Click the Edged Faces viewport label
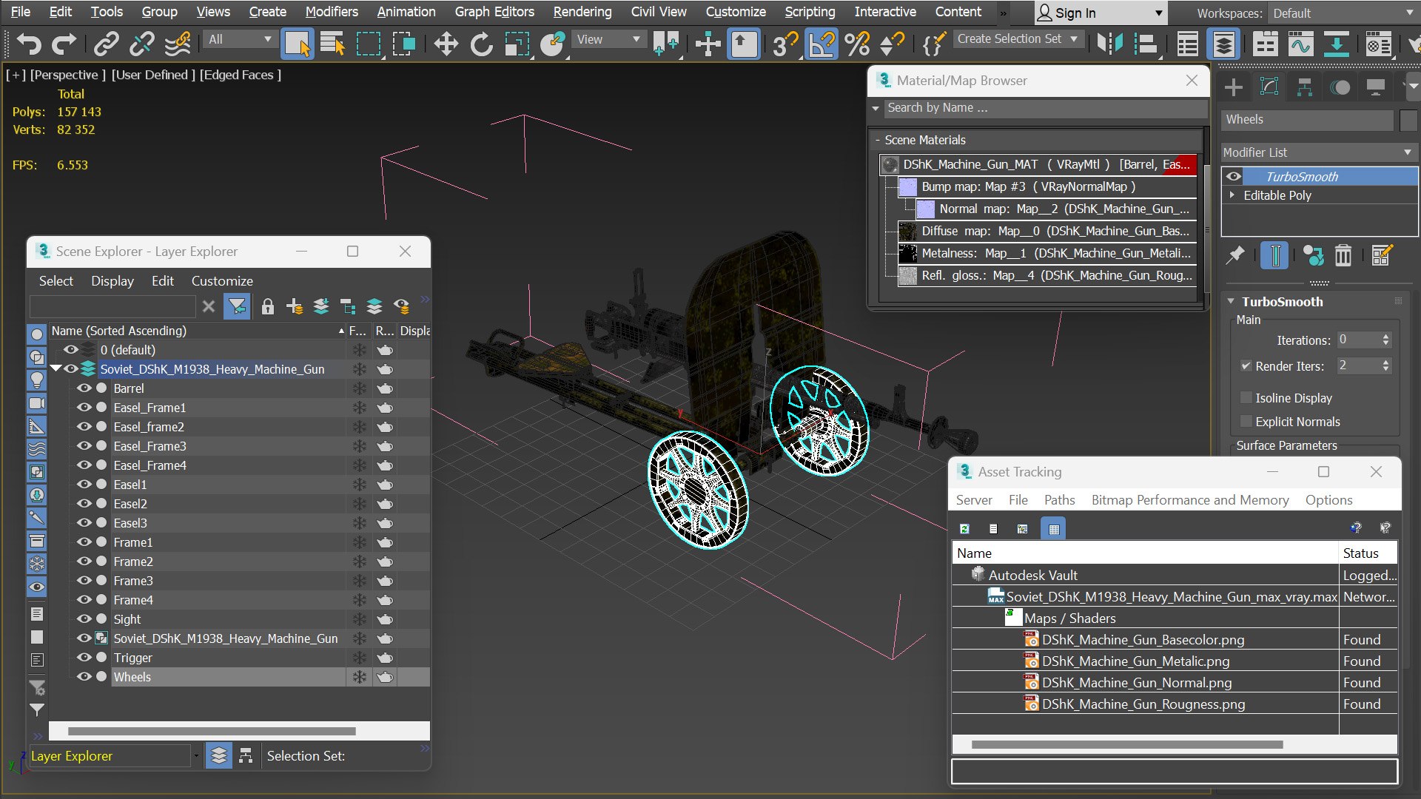 point(240,75)
